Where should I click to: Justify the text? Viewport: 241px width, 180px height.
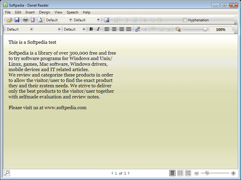[129, 29]
